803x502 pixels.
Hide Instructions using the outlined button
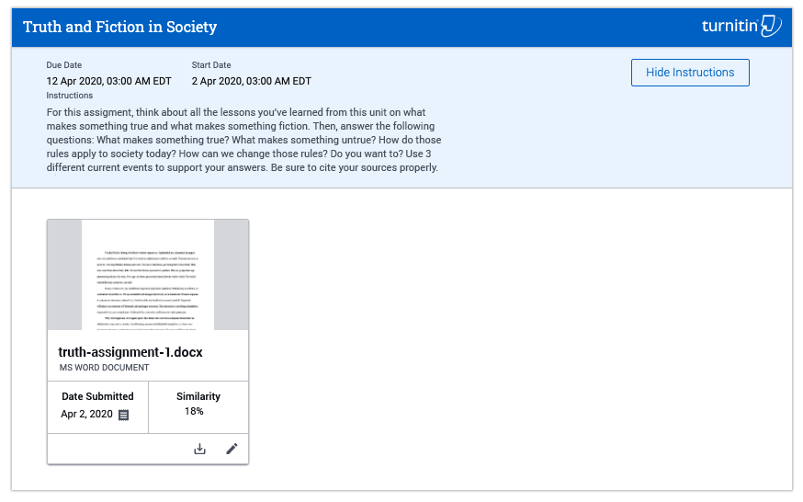pyautogui.click(x=690, y=73)
